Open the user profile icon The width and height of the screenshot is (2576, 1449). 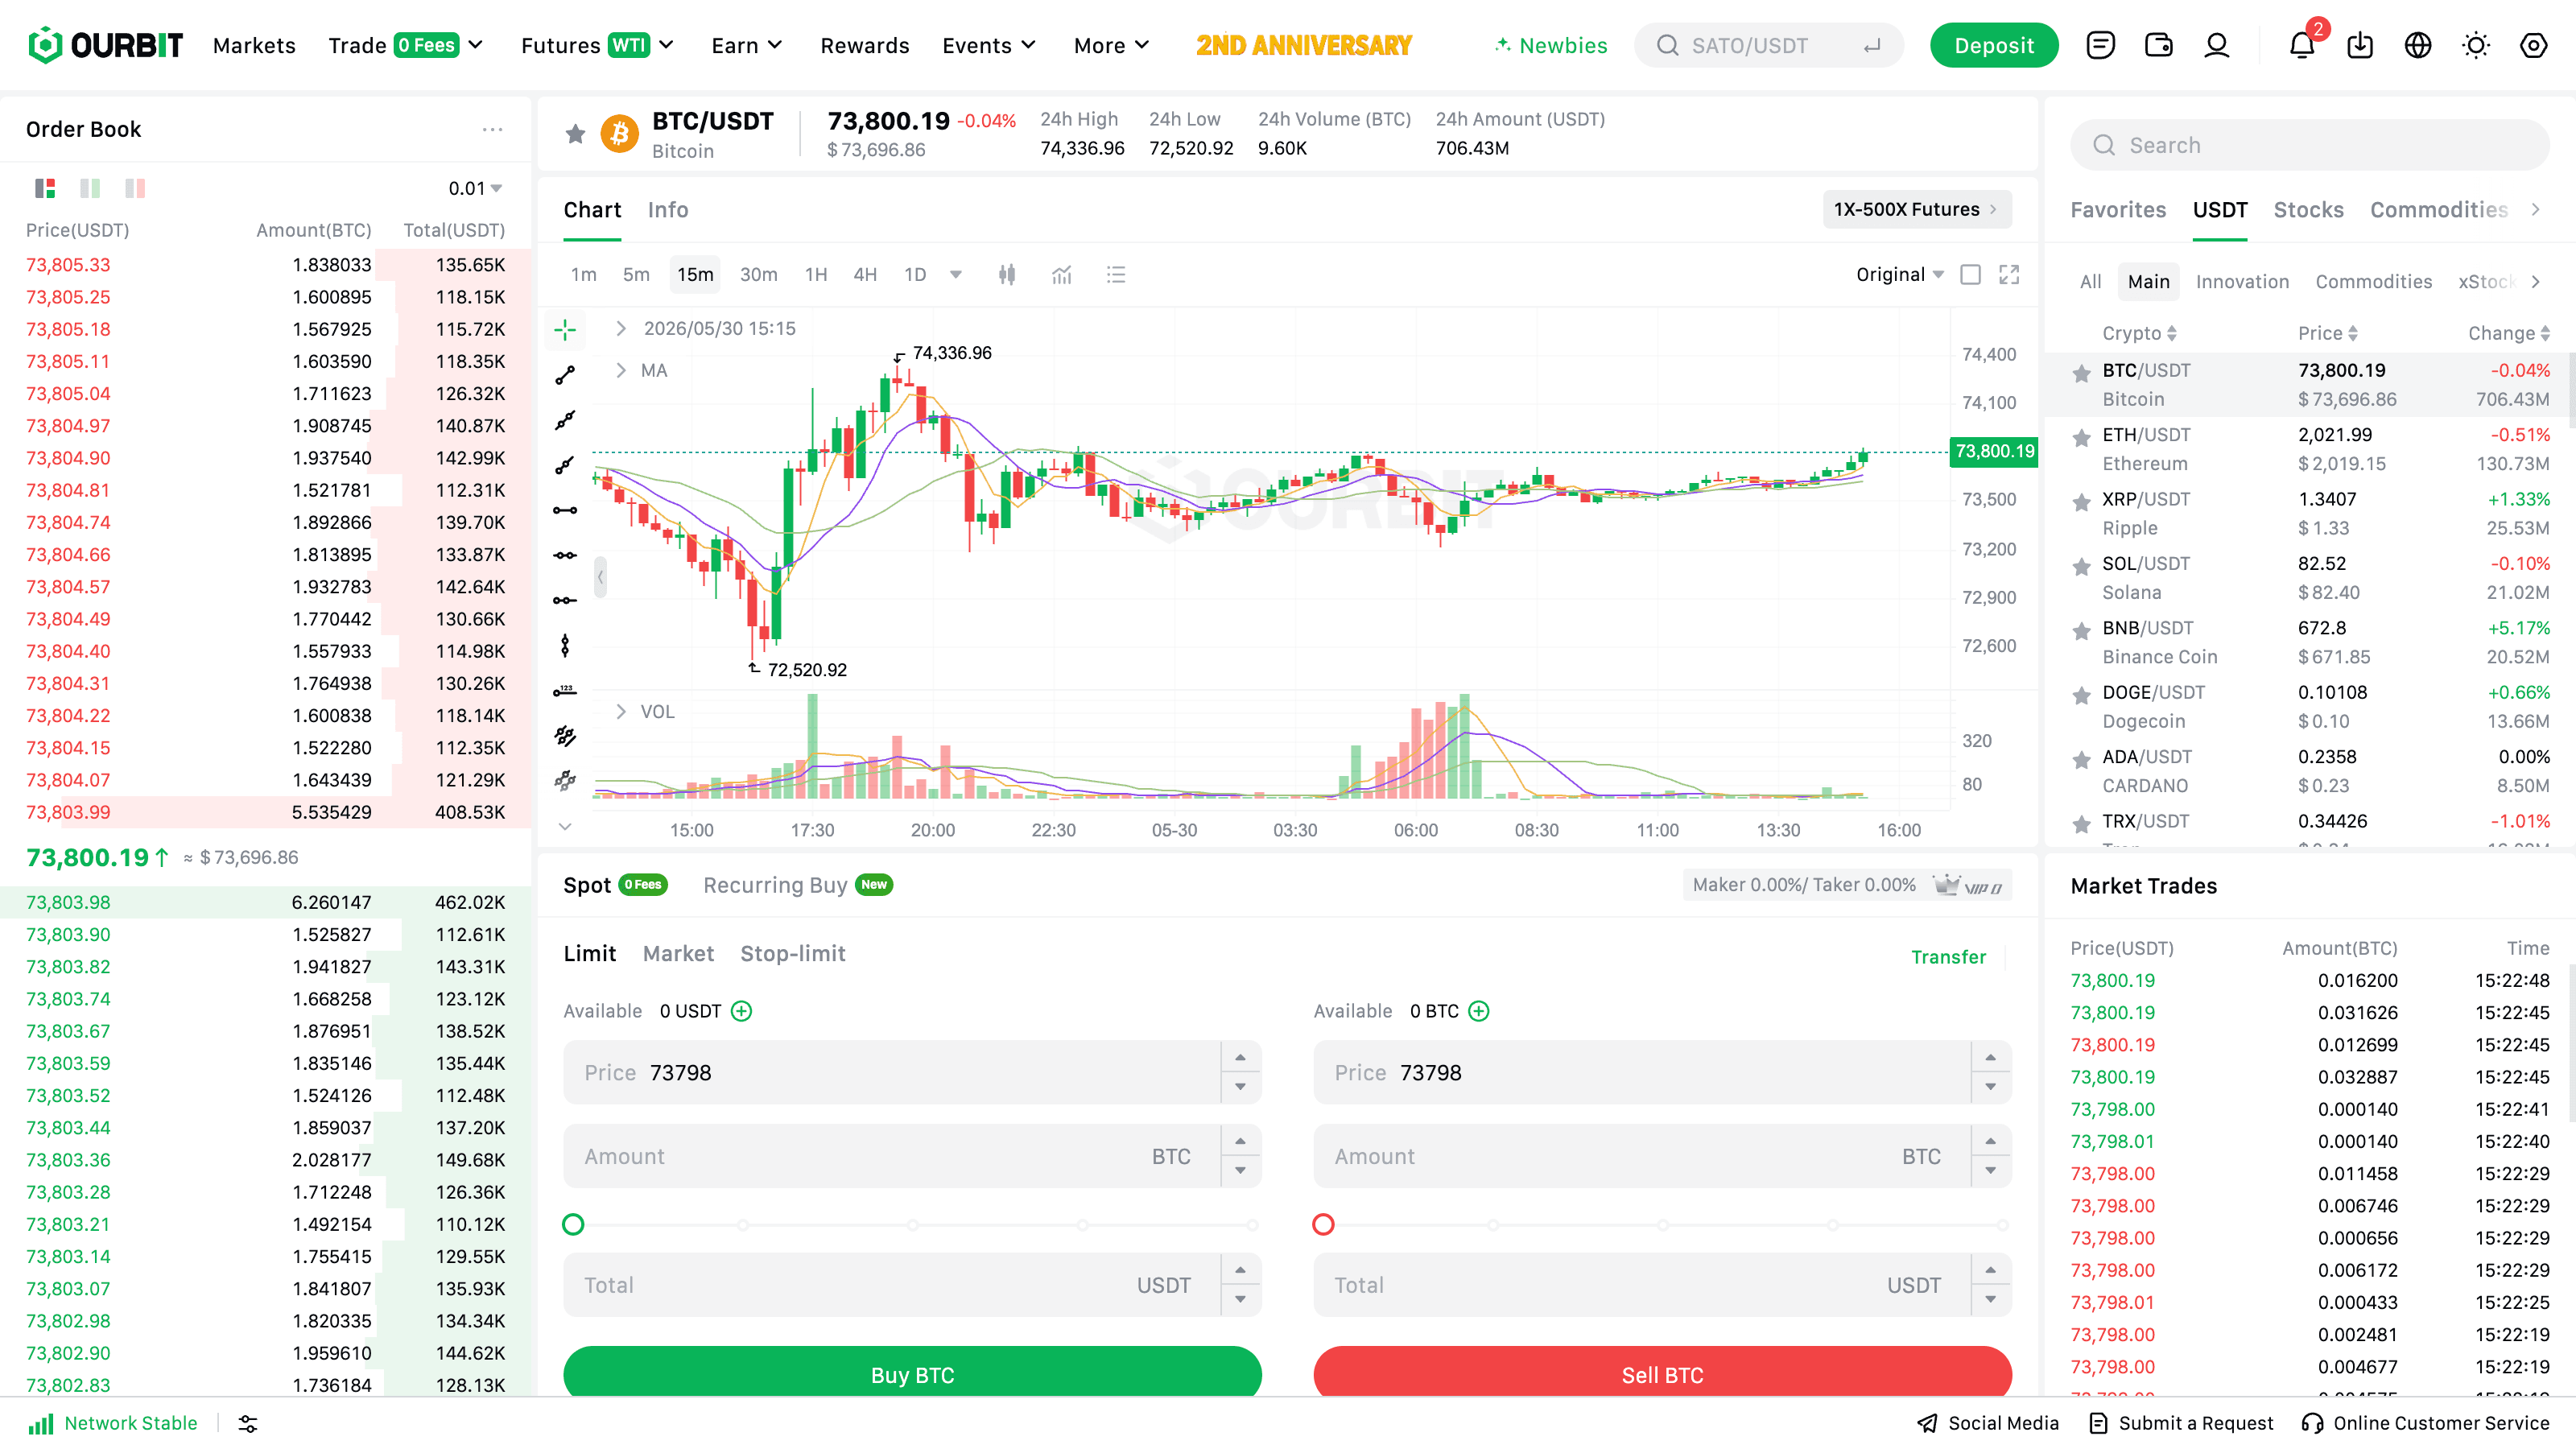[2216, 45]
